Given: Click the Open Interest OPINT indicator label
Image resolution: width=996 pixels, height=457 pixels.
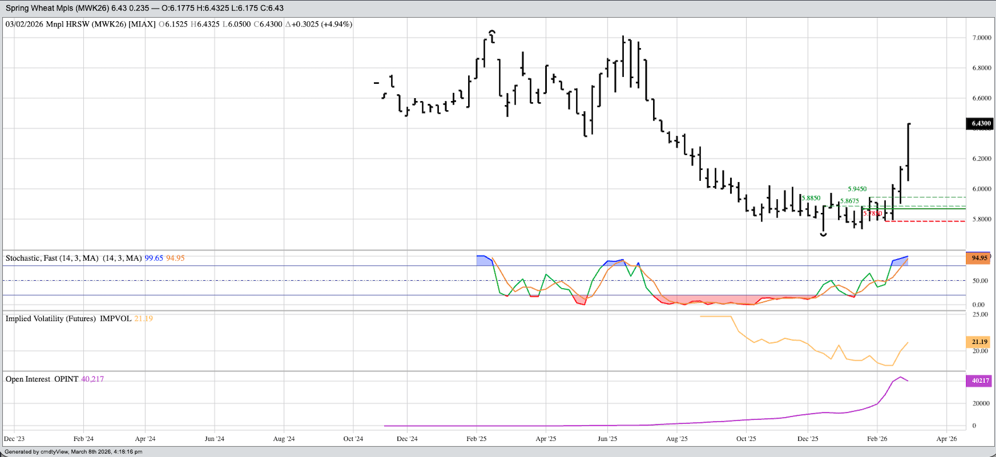Looking at the screenshot, I should coord(42,379).
